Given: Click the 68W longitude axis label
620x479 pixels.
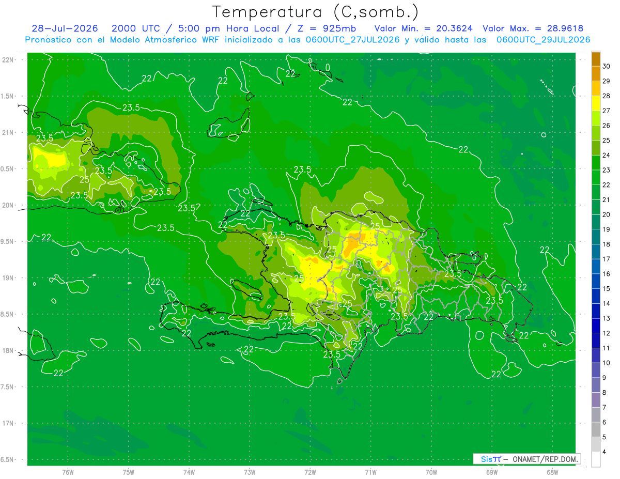Looking at the screenshot, I should coord(552,472).
